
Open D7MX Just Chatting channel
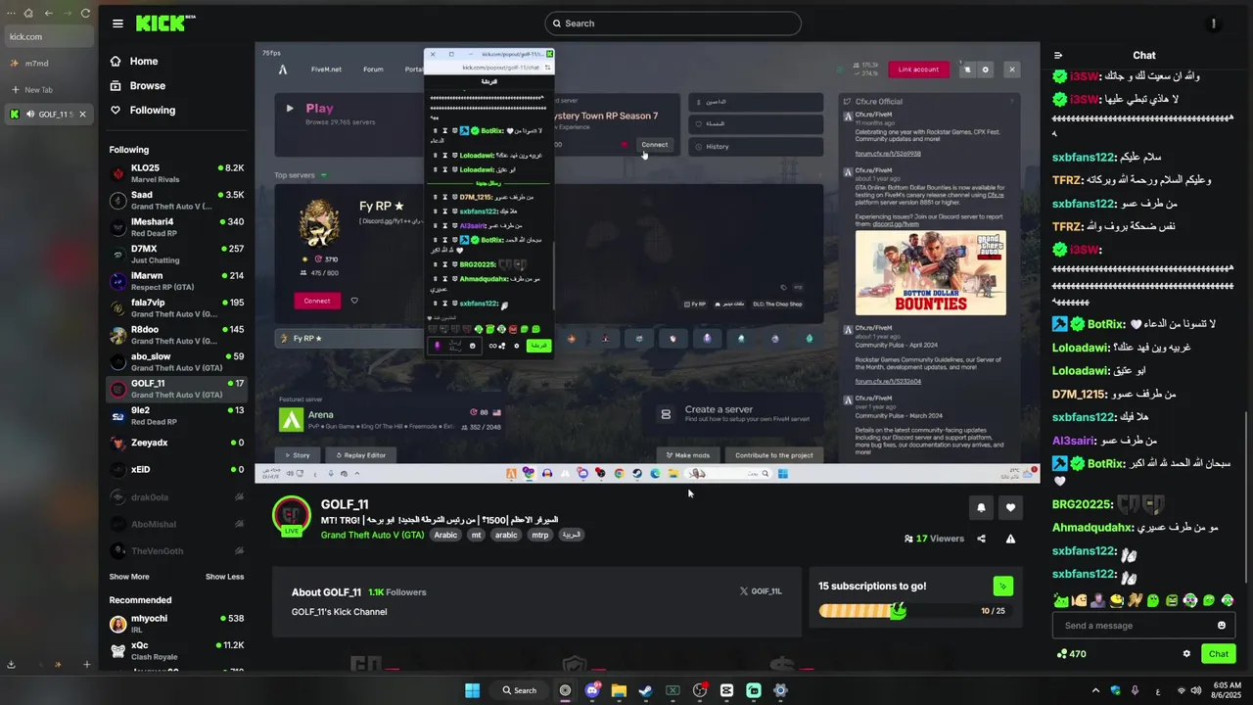pos(176,255)
